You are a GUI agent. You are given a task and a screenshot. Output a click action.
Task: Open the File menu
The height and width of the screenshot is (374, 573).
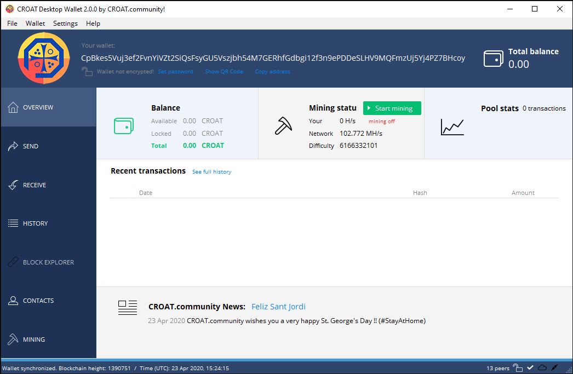[12, 24]
